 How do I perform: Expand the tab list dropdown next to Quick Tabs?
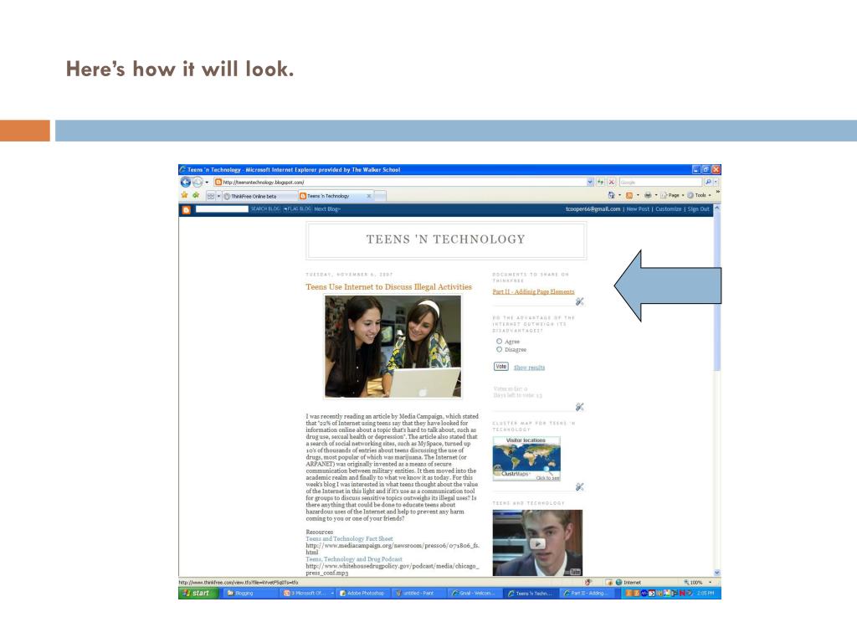tap(218, 196)
